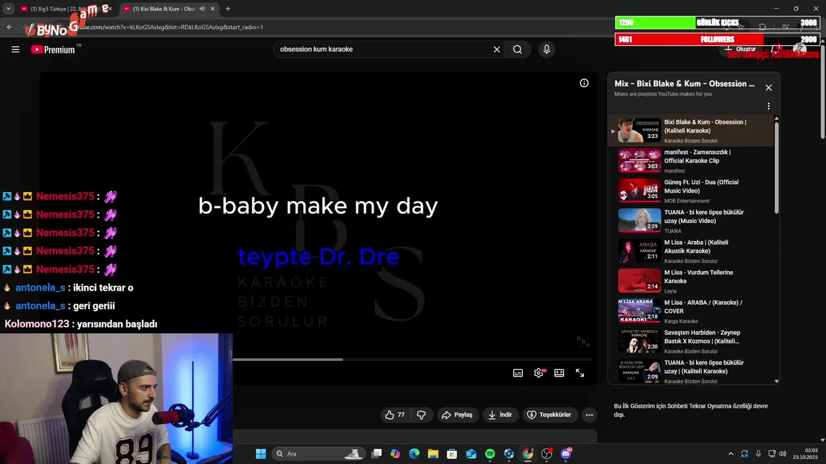Play M Lisa Araba Kaliteli Akustik Karaoke

(x=691, y=251)
